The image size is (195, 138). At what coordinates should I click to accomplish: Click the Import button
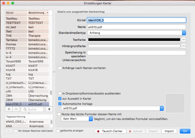coord(169,131)
